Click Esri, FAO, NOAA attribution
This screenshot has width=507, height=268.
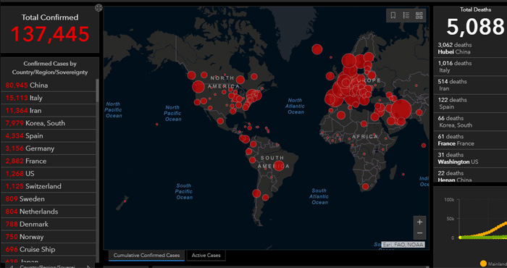403,244
